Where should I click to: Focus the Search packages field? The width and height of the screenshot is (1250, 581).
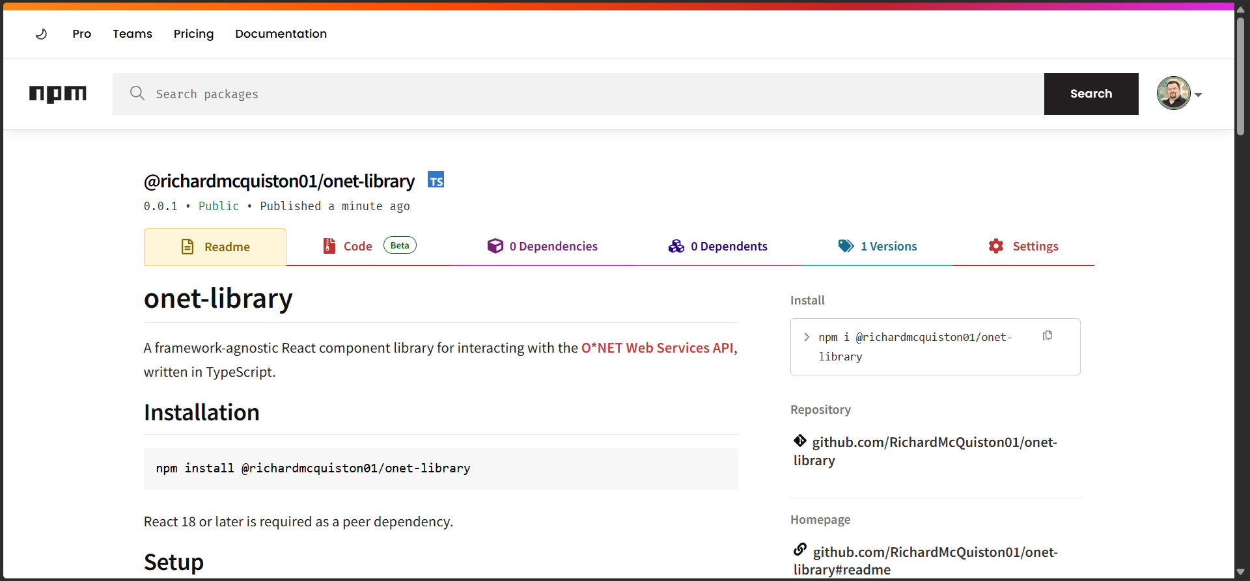click(x=578, y=94)
